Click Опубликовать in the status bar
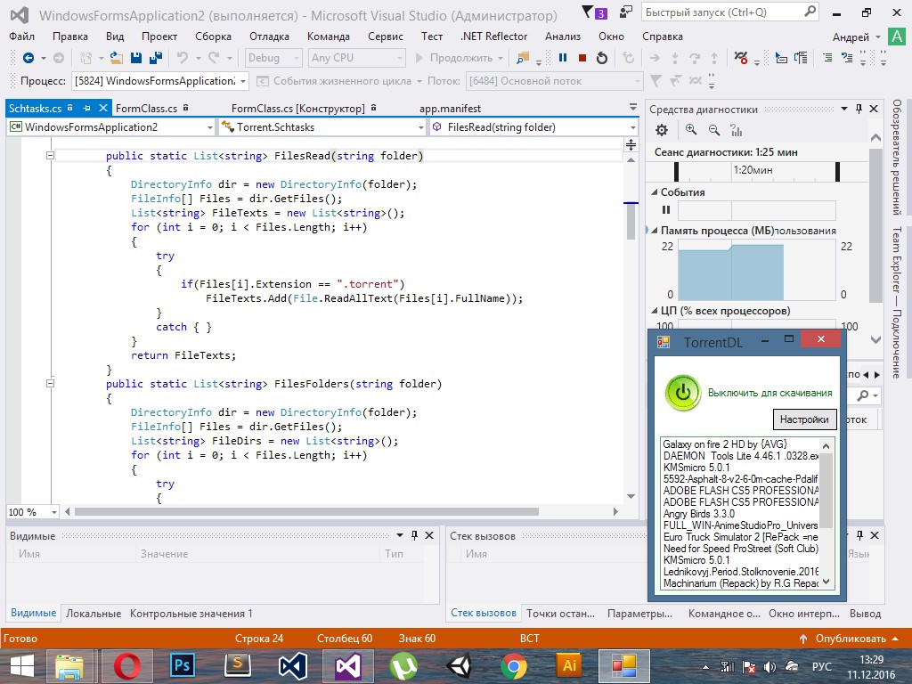 (x=850, y=639)
